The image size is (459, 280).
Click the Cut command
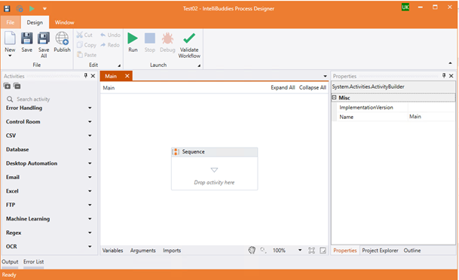point(84,35)
